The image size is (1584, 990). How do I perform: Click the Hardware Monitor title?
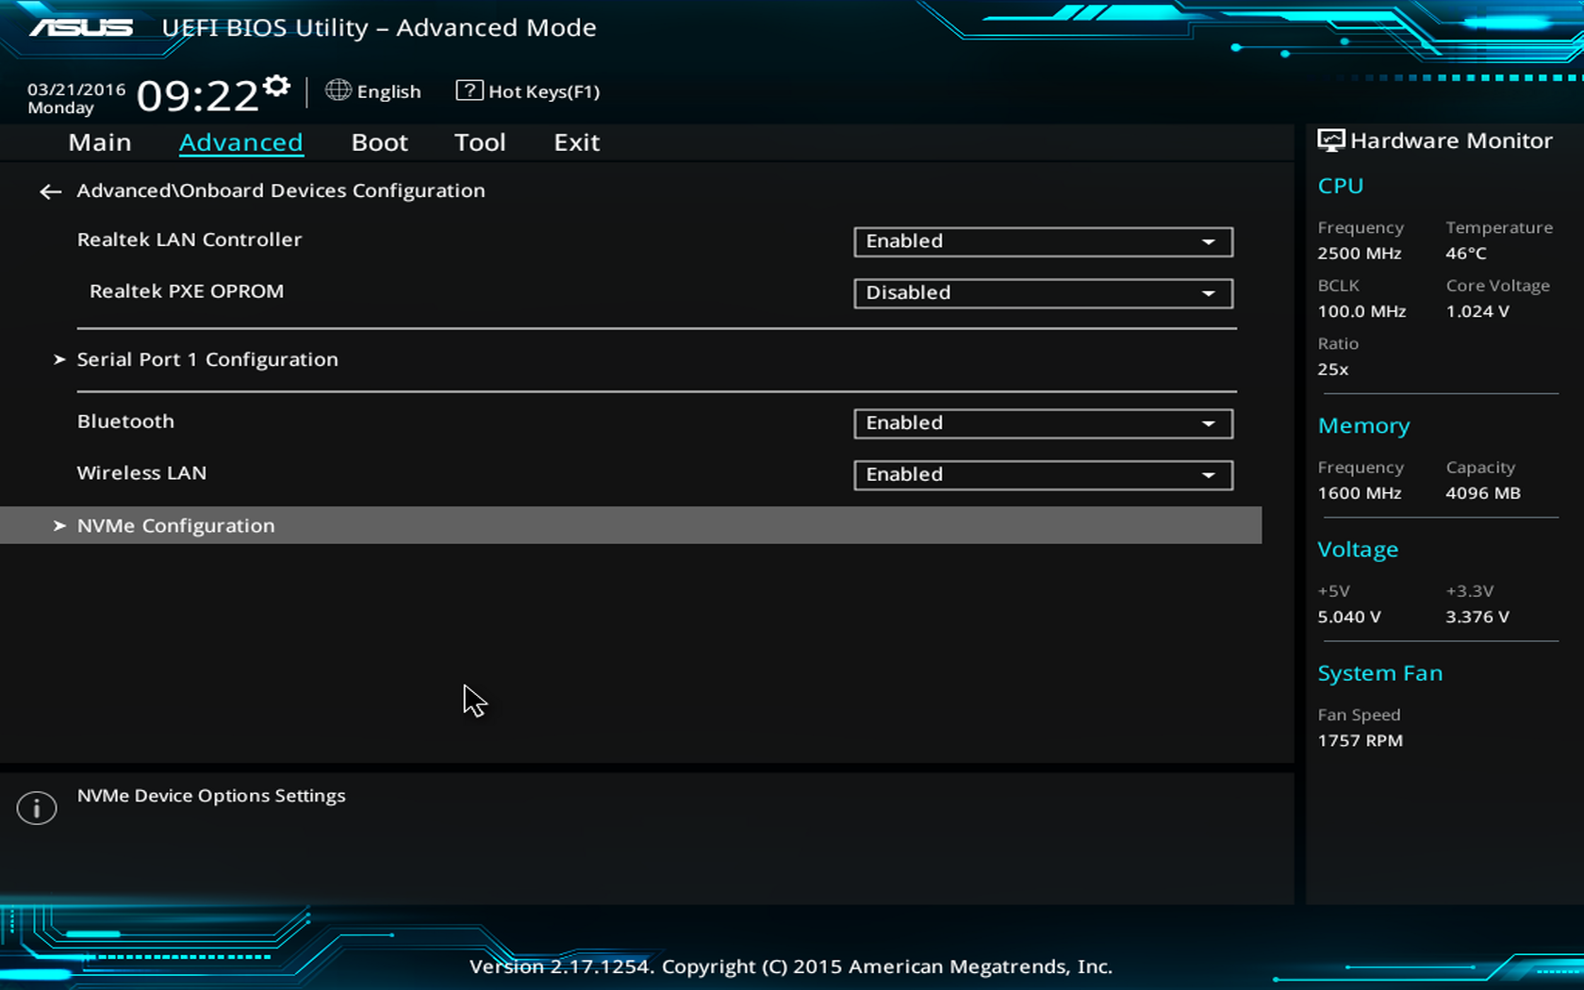tap(1451, 140)
